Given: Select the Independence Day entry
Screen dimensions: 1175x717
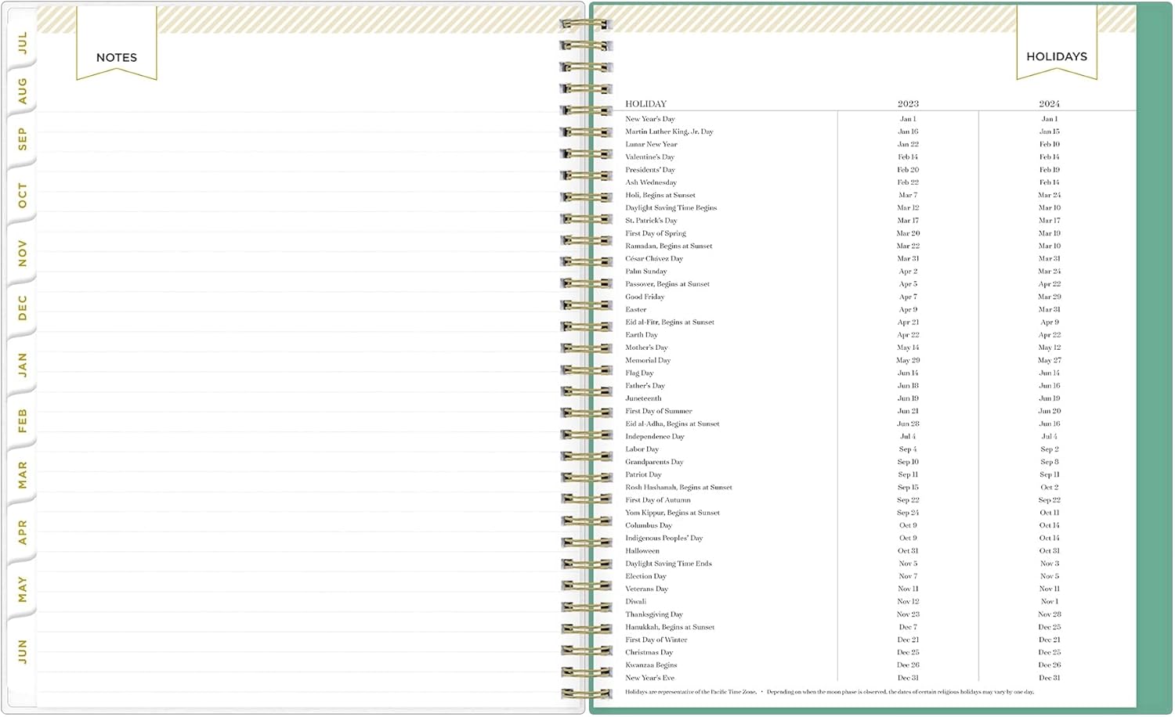Looking at the screenshot, I should (655, 437).
